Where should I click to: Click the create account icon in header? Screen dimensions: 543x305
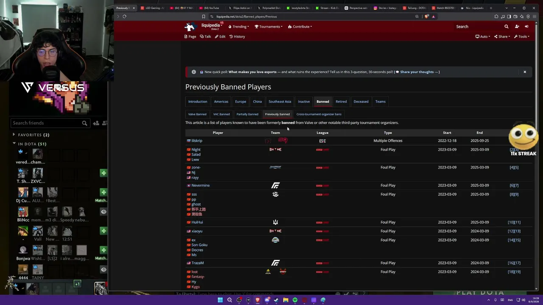point(517,26)
